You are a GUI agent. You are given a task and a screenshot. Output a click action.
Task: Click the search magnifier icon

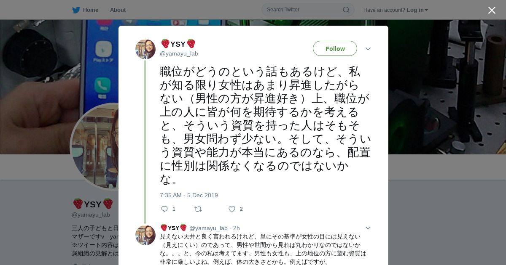346,10
